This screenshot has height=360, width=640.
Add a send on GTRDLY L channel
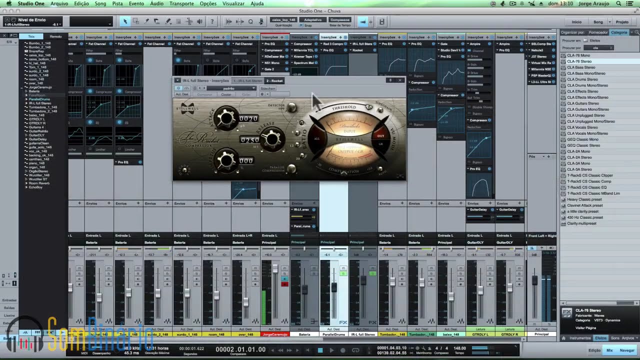(490, 203)
